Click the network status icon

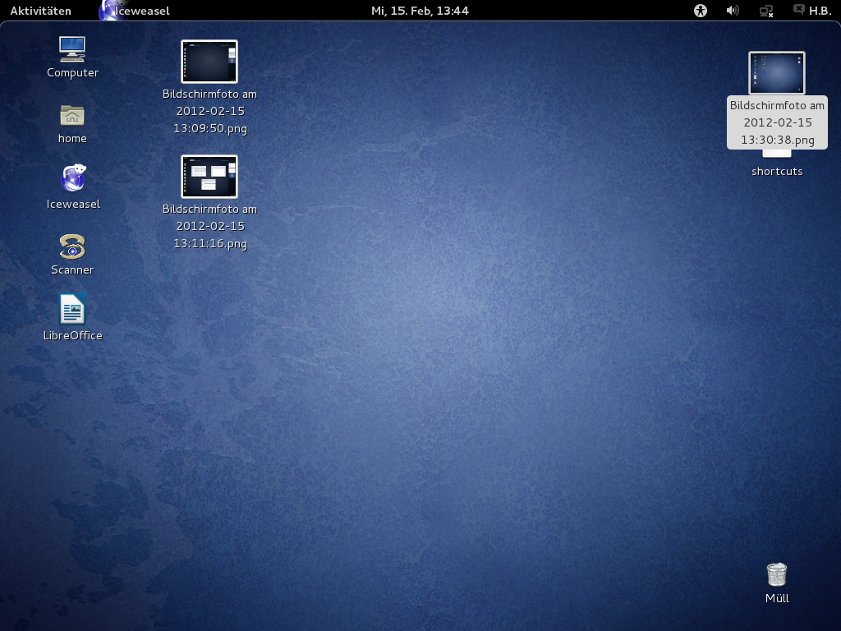click(765, 11)
